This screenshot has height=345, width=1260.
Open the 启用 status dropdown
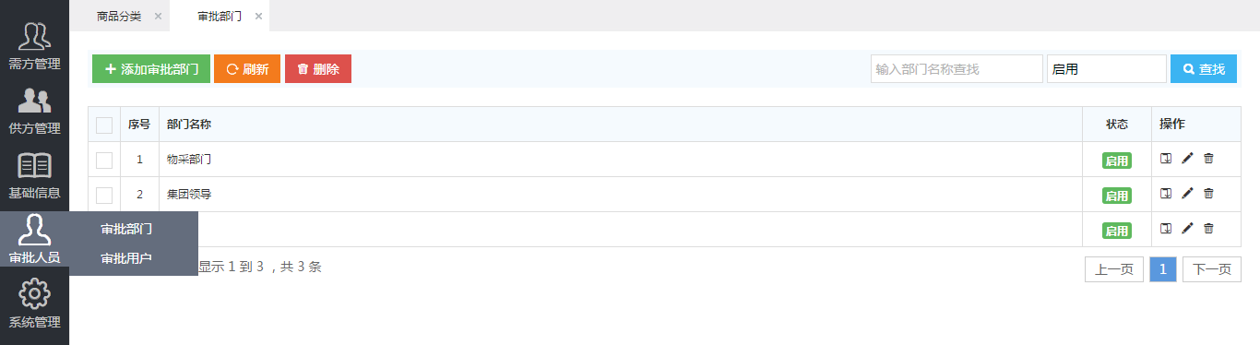(x=1107, y=69)
